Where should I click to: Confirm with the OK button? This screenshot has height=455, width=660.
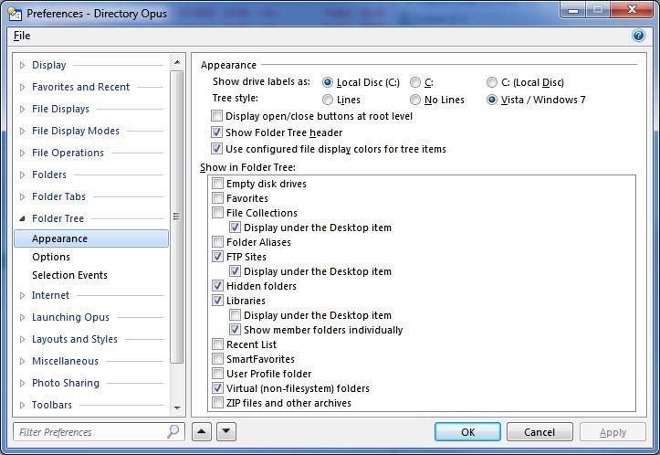click(467, 432)
